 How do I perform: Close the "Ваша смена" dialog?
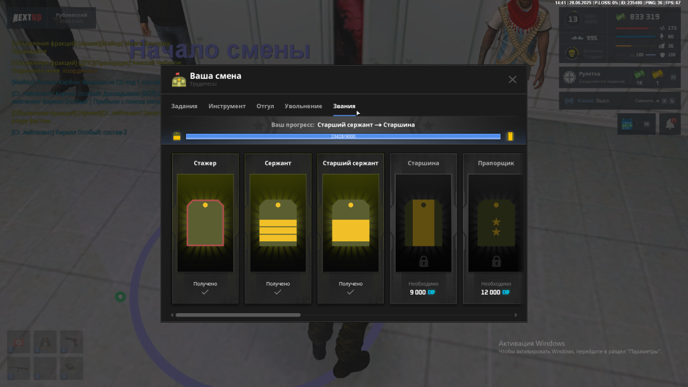512,80
